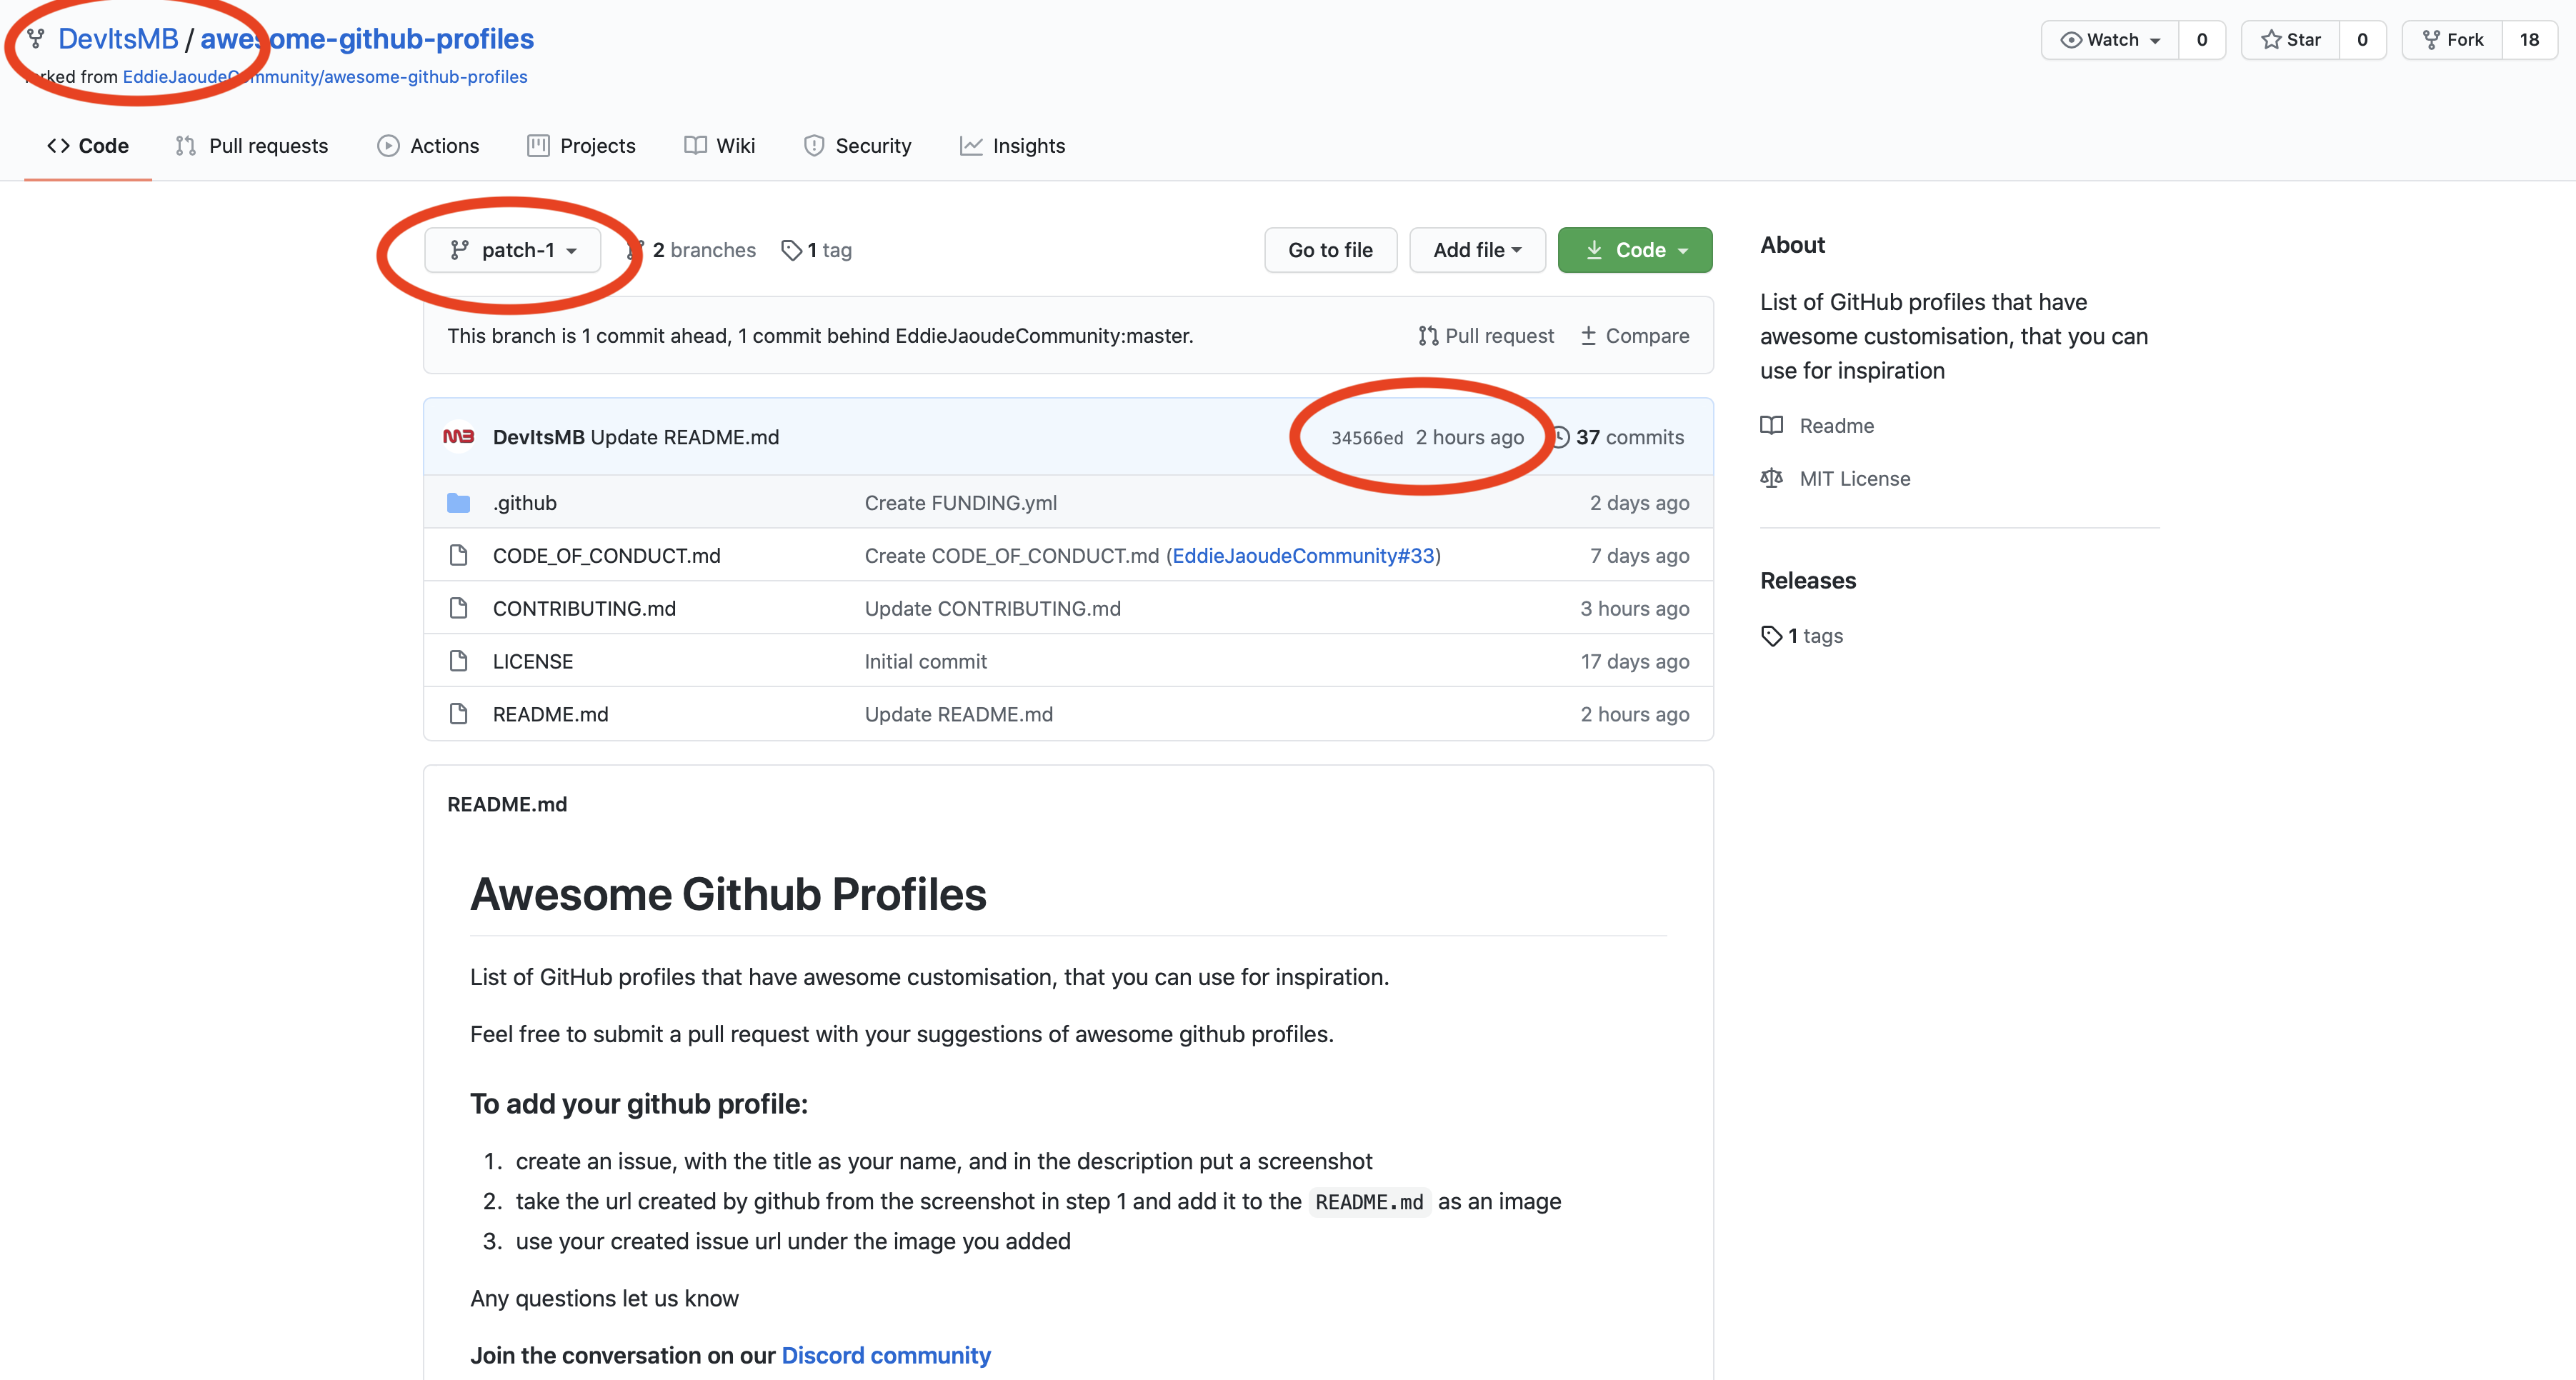The height and width of the screenshot is (1380, 2576).
Task: Click the LICENSE file icon
Action: click(x=459, y=661)
